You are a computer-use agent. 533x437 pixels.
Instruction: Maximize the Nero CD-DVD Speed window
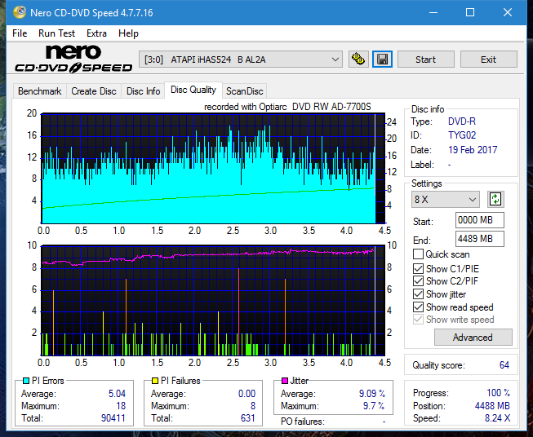(470, 12)
